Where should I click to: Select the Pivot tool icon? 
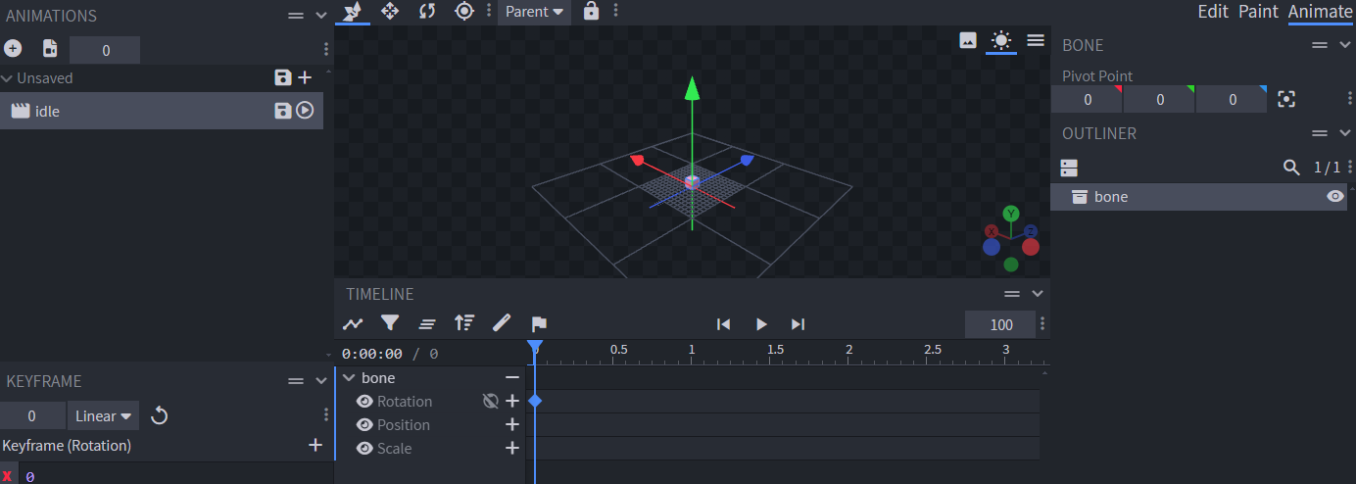(x=464, y=11)
